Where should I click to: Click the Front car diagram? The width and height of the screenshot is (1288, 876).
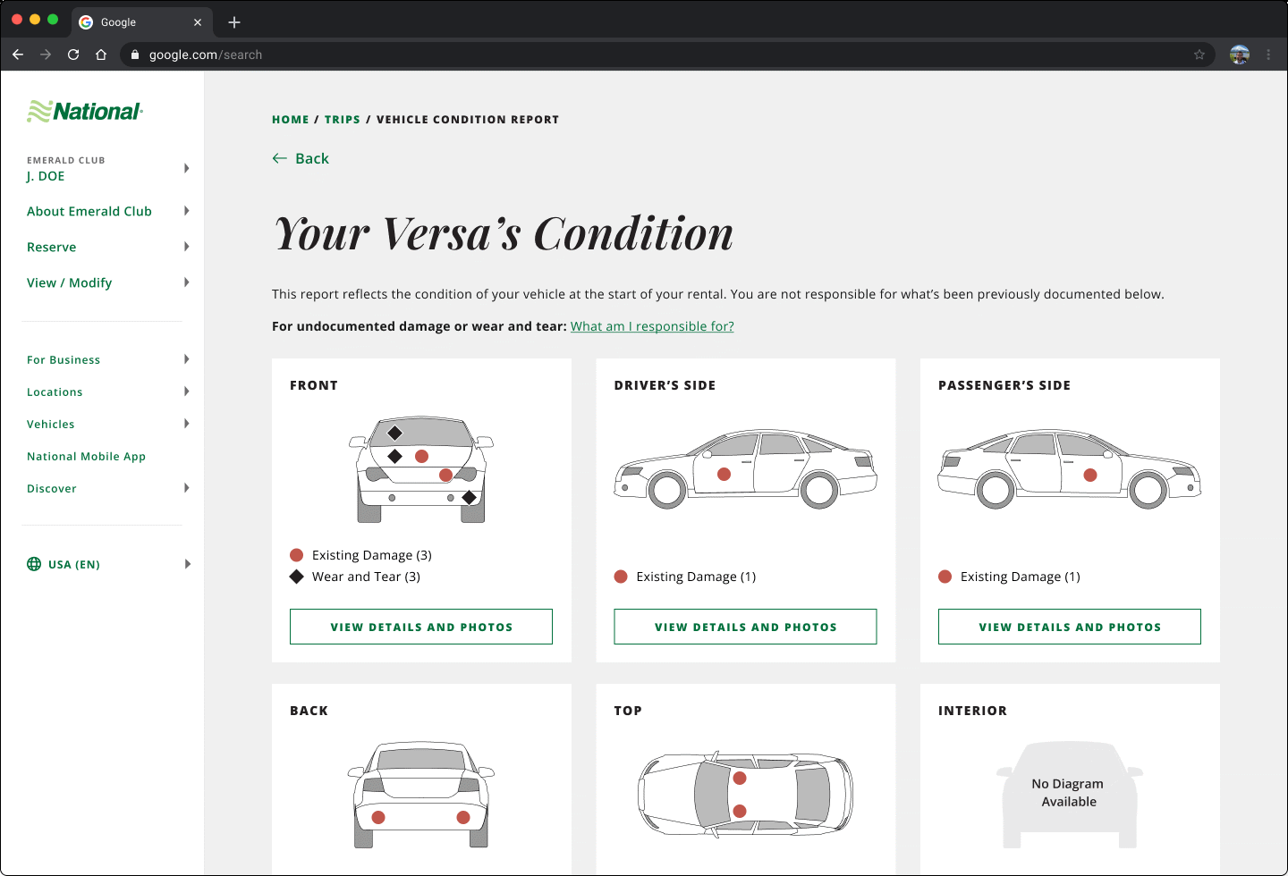421,469
